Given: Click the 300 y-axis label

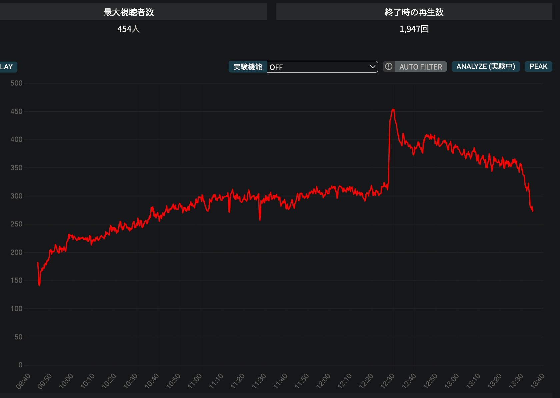Looking at the screenshot, I should 16,196.
